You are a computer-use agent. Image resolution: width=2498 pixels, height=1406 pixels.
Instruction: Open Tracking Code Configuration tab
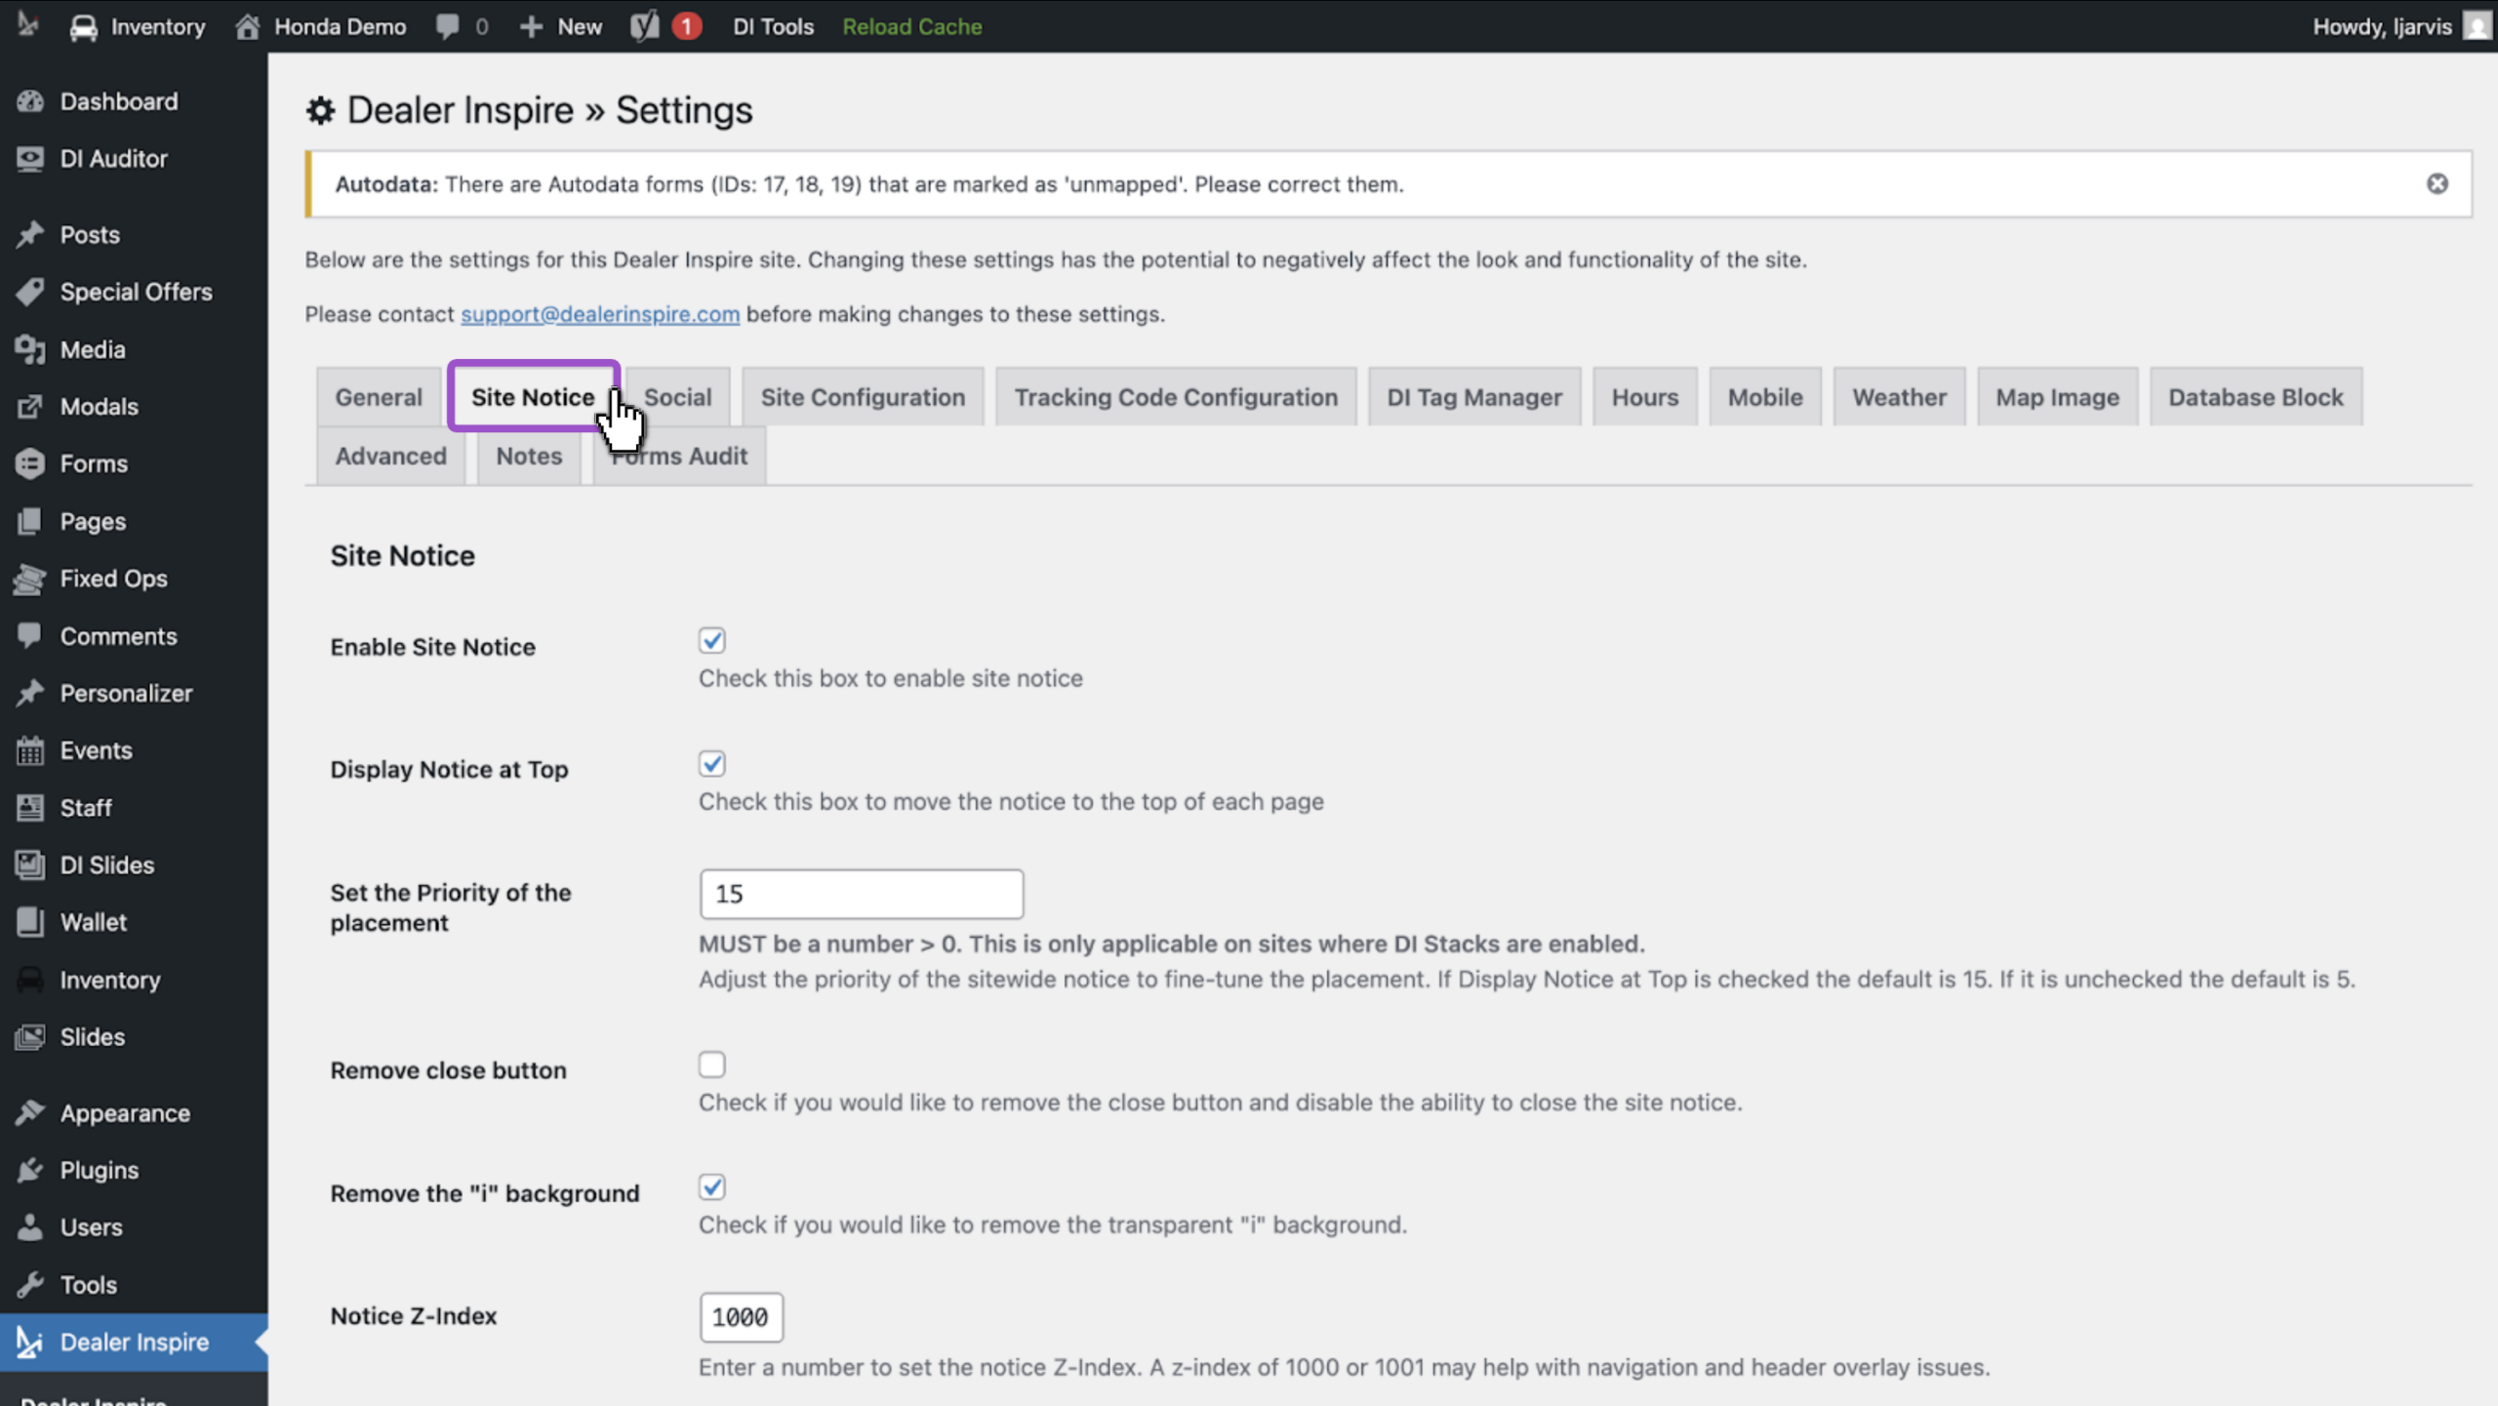(x=1176, y=397)
